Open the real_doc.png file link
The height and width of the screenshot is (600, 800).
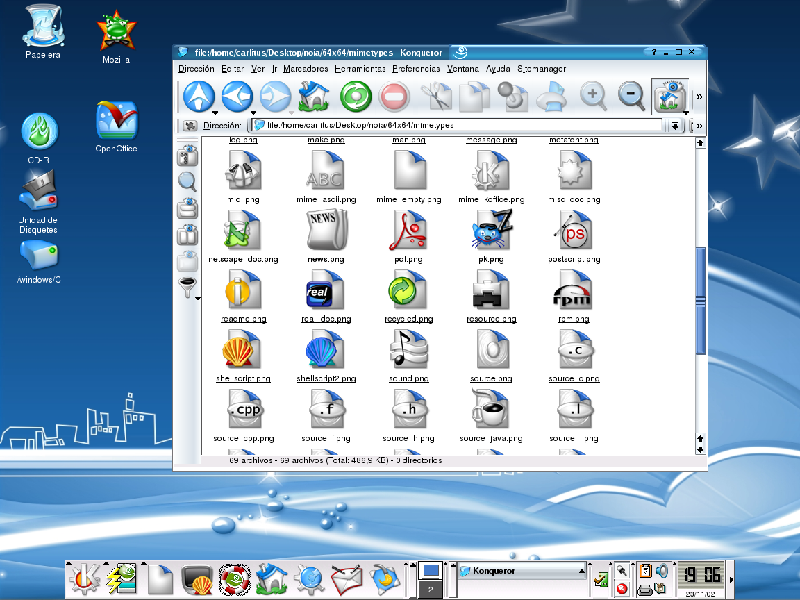coord(326,319)
